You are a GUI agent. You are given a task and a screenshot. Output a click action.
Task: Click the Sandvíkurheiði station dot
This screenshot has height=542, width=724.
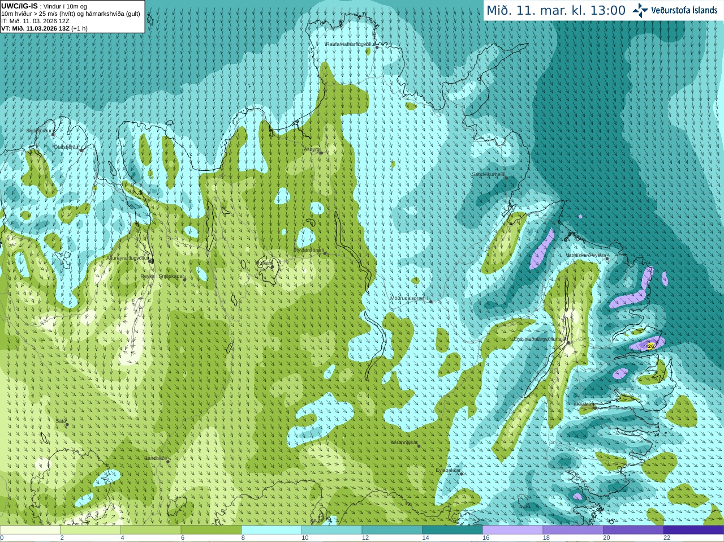[506, 178]
